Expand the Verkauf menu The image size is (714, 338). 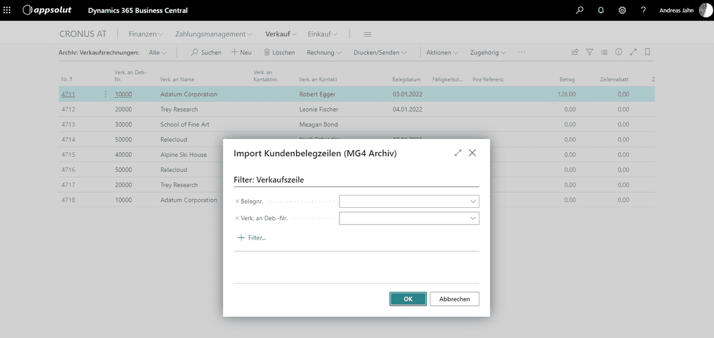pyautogui.click(x=281, y=34)
